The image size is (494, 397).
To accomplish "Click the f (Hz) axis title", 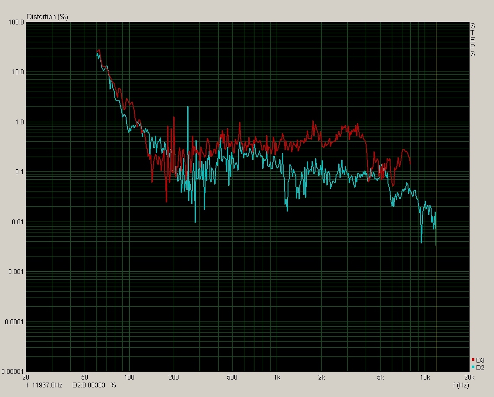I will click(461, 386).
